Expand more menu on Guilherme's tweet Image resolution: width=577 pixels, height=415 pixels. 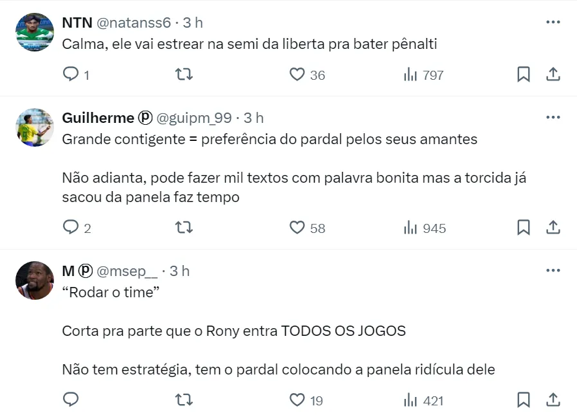[x=553, y=118]
